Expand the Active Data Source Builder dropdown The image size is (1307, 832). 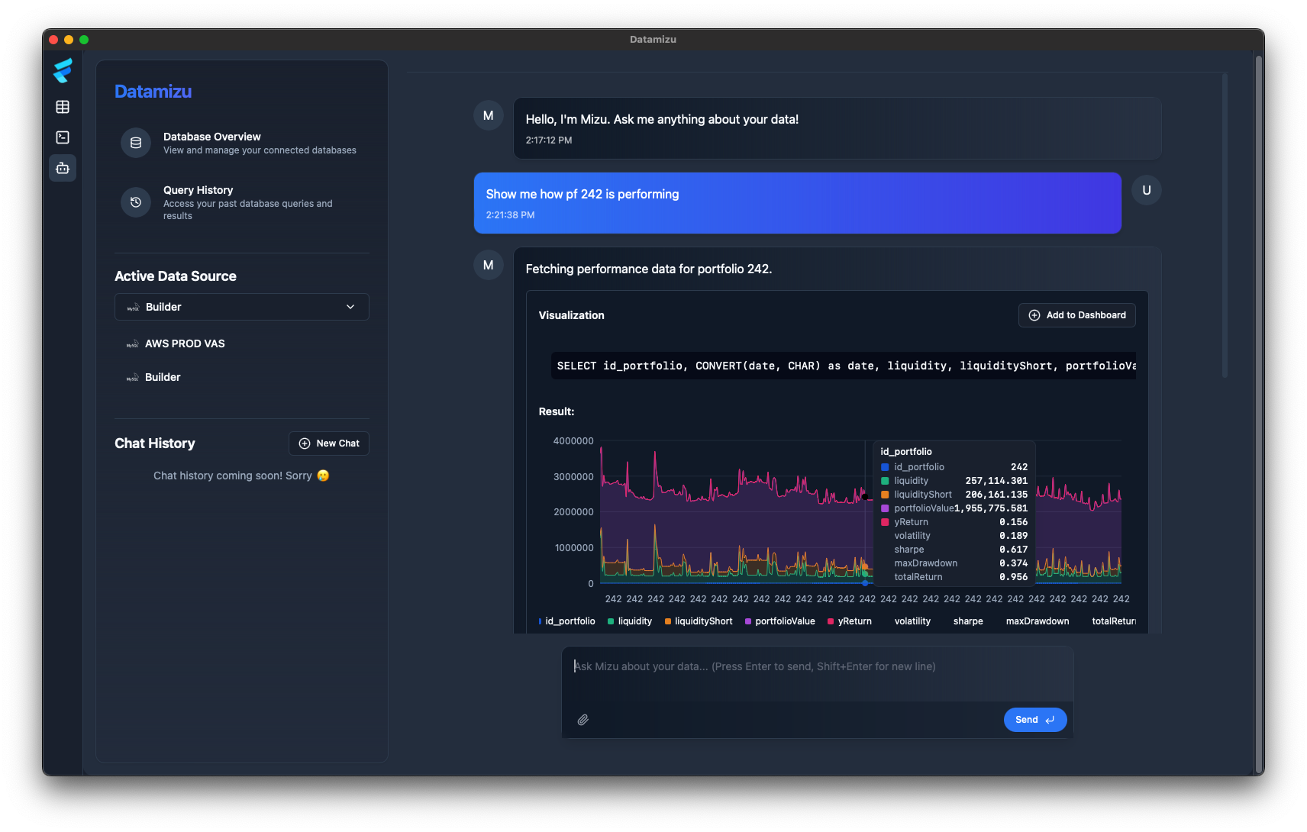[x=241, y=307]
